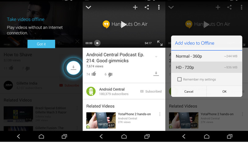Tap home button in right screen
Image resolution: width=248 pixels, height=146 pixels.
pos(206,136)
